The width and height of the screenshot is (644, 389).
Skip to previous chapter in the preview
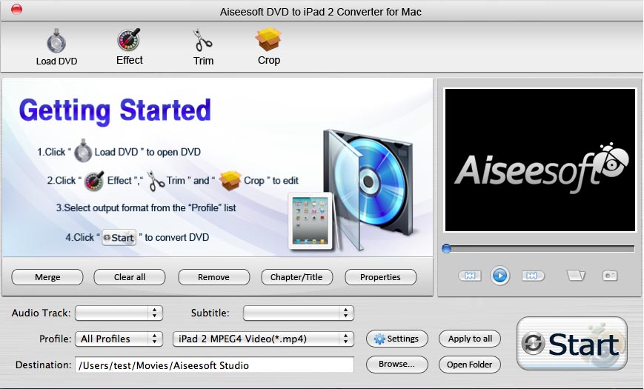[470, 276]
